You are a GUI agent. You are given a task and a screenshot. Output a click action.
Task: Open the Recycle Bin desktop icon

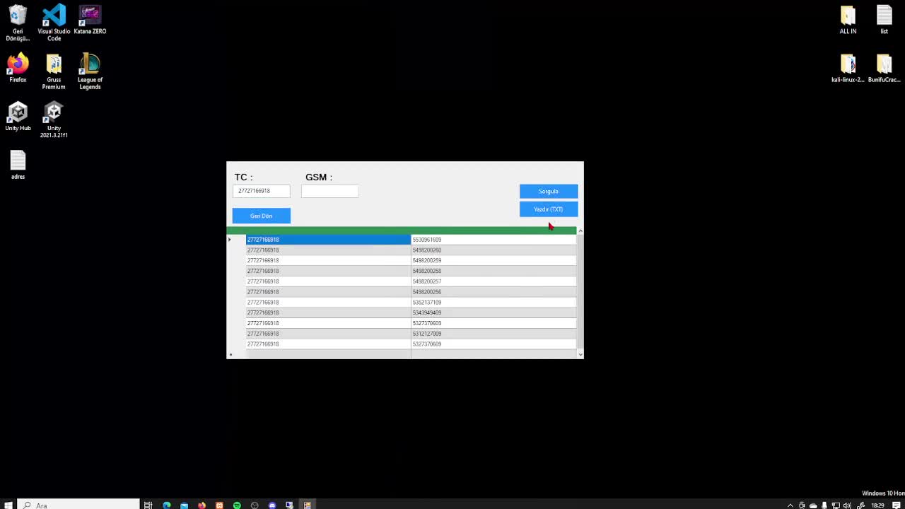[18, 23]
